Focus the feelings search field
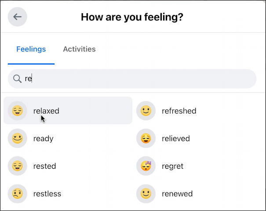The image size is (266, 211). [x=132, y=79]
